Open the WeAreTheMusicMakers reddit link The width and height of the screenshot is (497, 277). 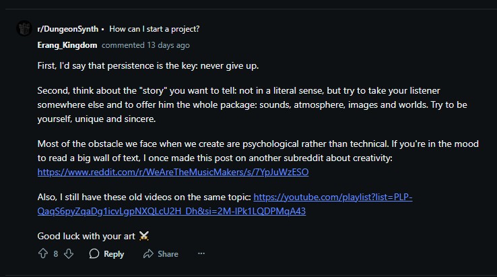point(173,172)
